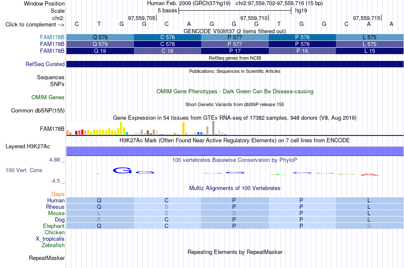Click the grey L in the Mouse alignment row
The height and width of the screenshot is (268, 404).
pyautogui.click(x=99, y=213)
